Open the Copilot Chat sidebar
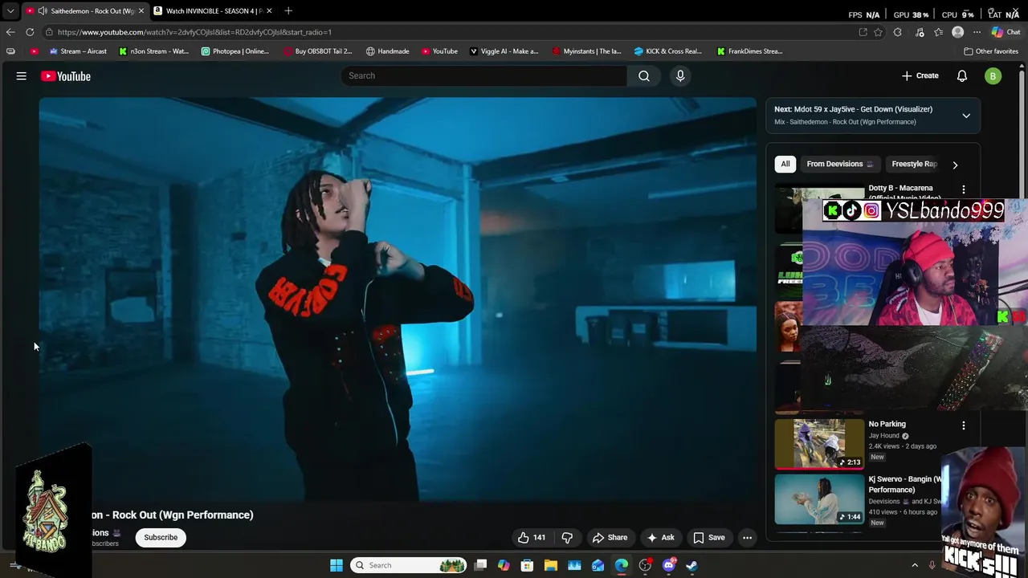 [x=1005, y=32]
